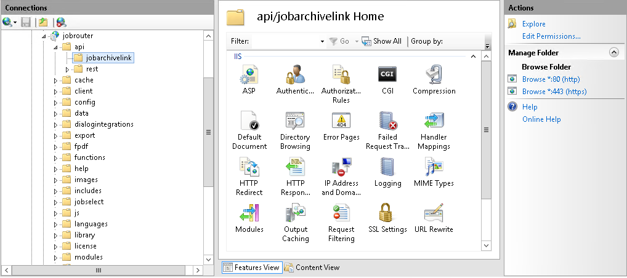Click the Show All button
Viewport: 627px width, 278px height.
[x=382, y=41]
